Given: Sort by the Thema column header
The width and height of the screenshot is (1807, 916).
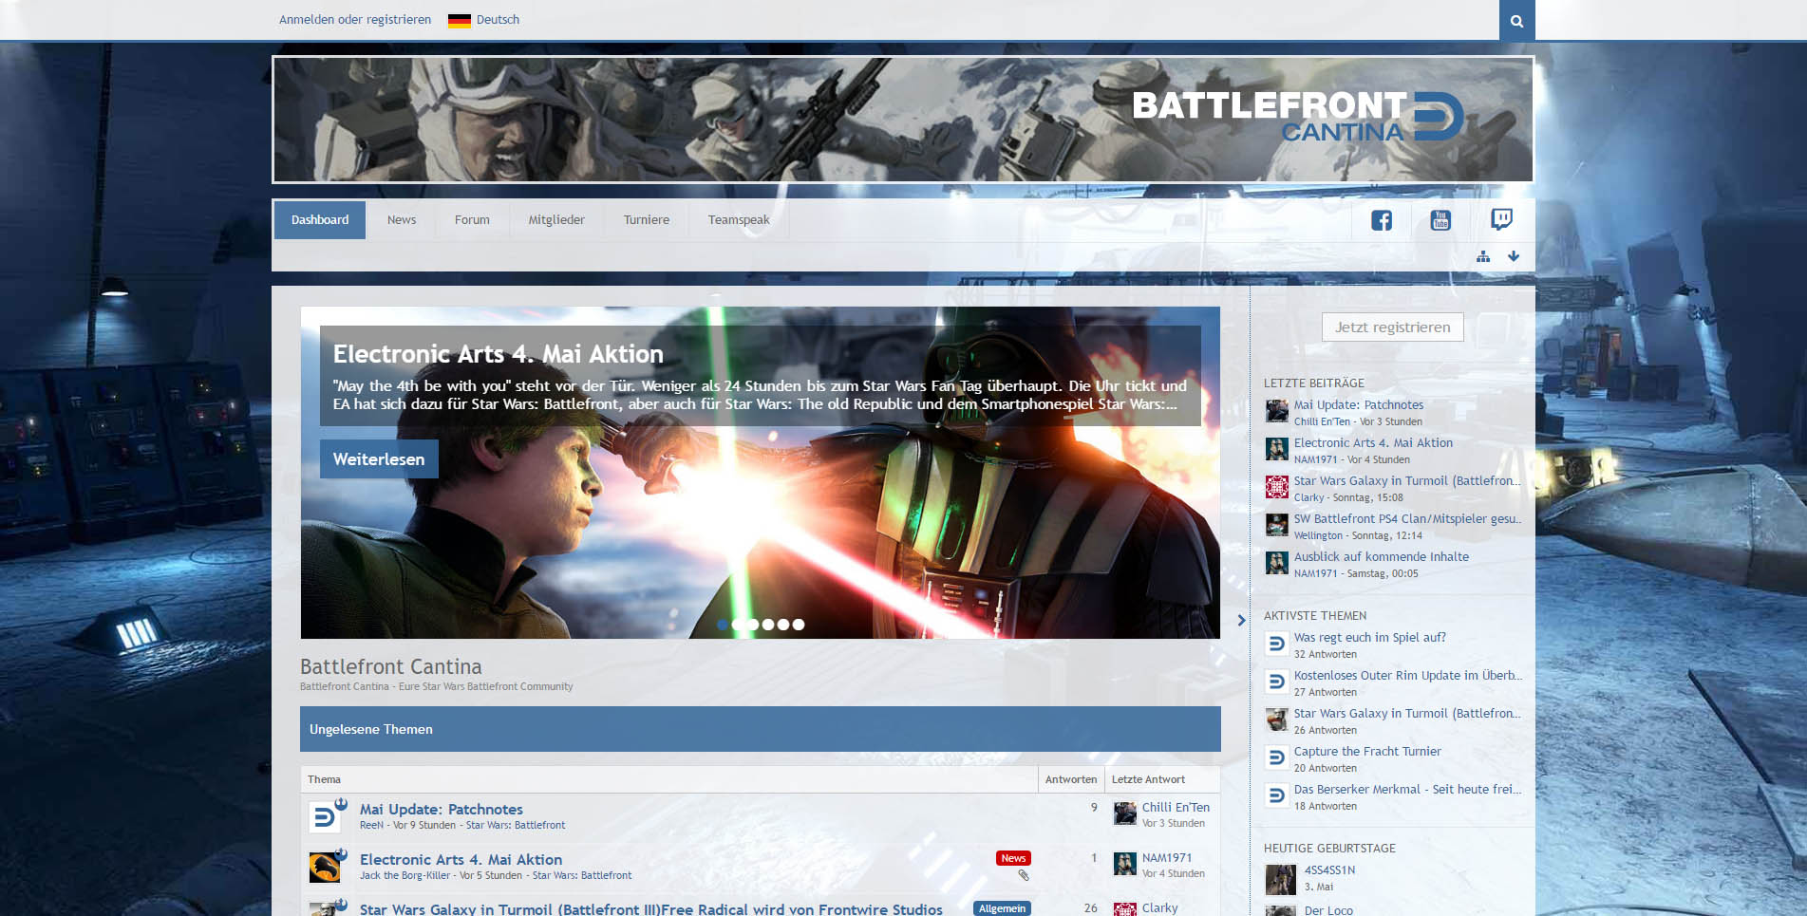Looking at the screenshot, I should coord(324,779).
